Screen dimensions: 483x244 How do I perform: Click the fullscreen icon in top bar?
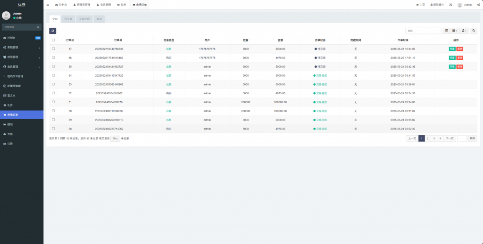click(450, 5)
